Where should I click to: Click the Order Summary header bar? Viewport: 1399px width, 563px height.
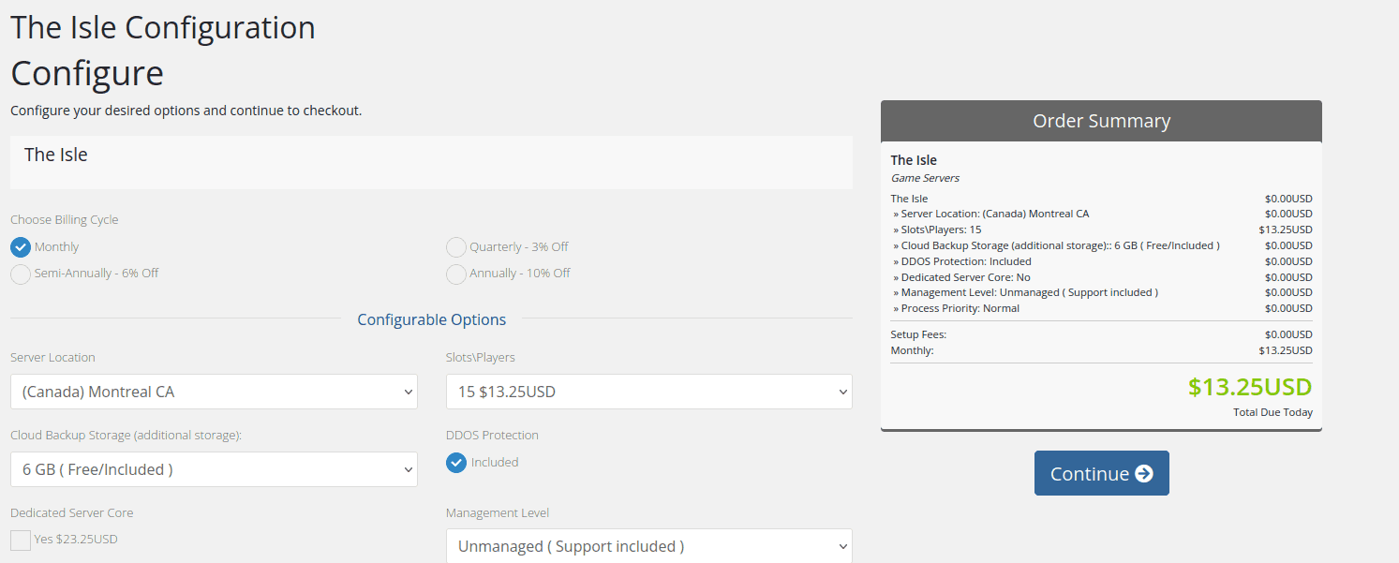pyautogui.click(x=1101, y=121)
